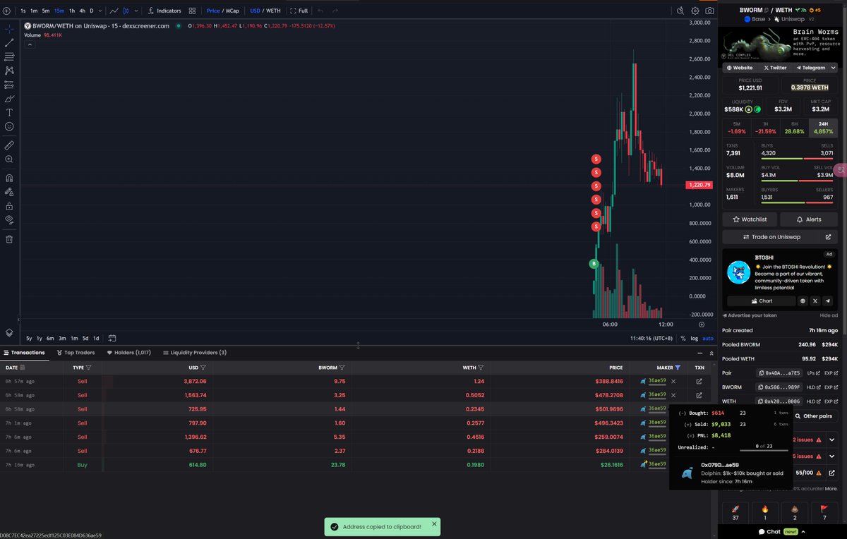This screenshot has width=847, height=539.
Task: Toggle log scale mode
Action: click(x=693, y=338)
